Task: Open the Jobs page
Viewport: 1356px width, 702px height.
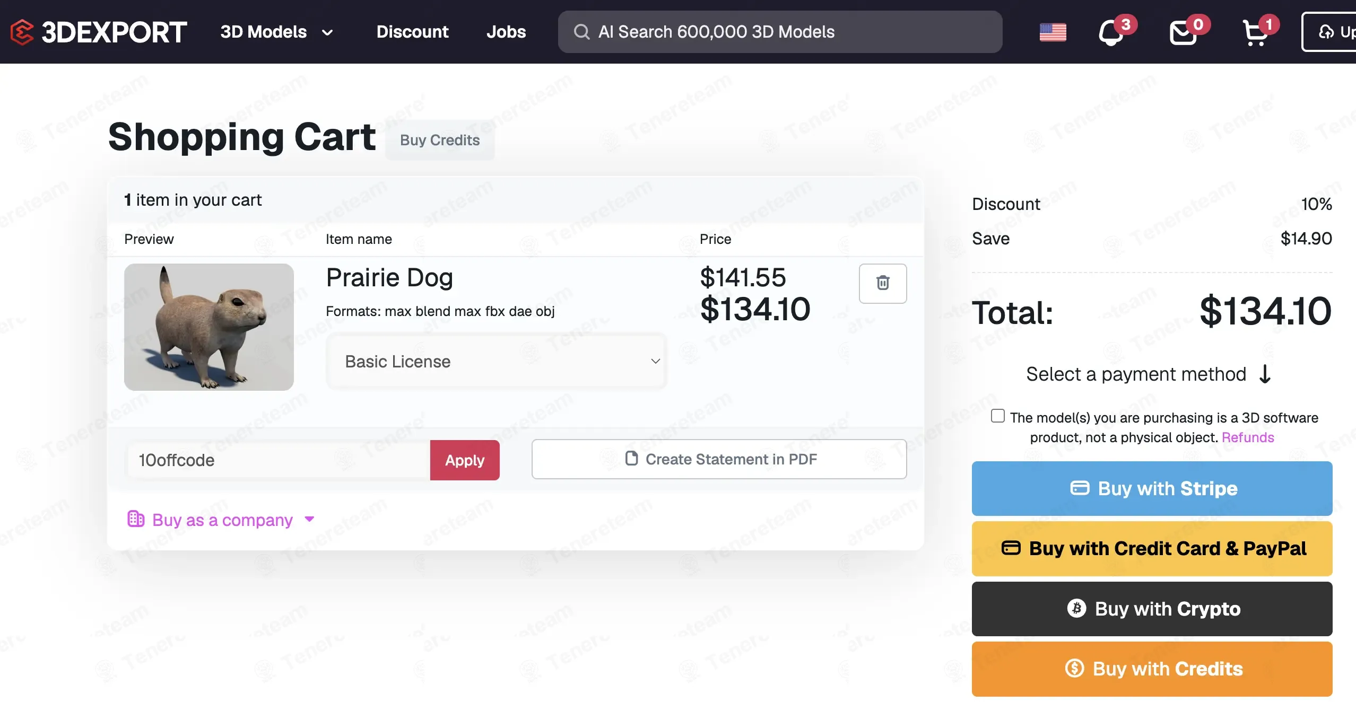Action: (x=506, y=32)
